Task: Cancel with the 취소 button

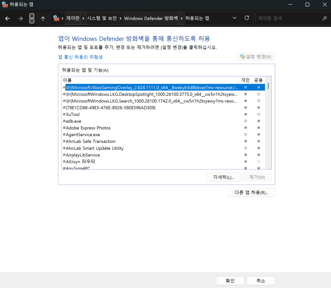Action: (x=261, y=281)
